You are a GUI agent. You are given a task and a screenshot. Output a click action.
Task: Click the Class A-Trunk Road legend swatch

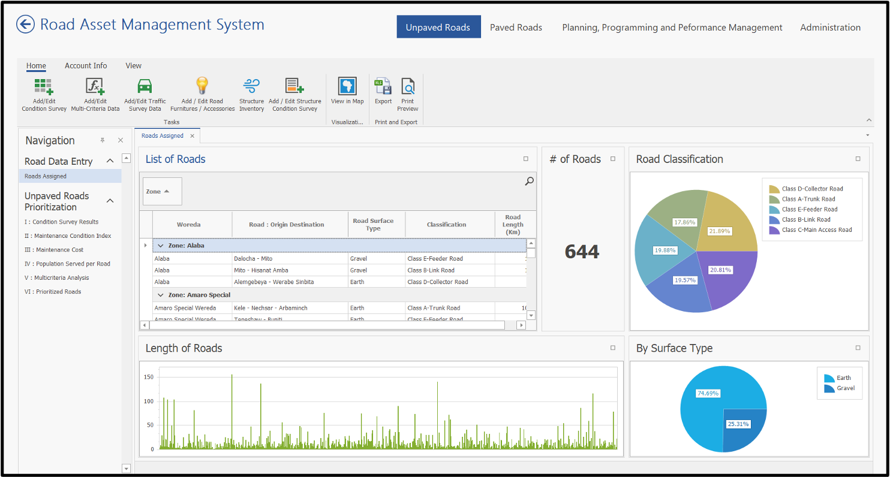774,199
